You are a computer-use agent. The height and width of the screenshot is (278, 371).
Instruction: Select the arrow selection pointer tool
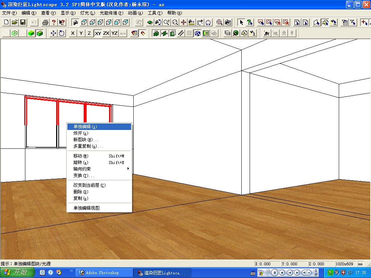(x=241, y=22)
